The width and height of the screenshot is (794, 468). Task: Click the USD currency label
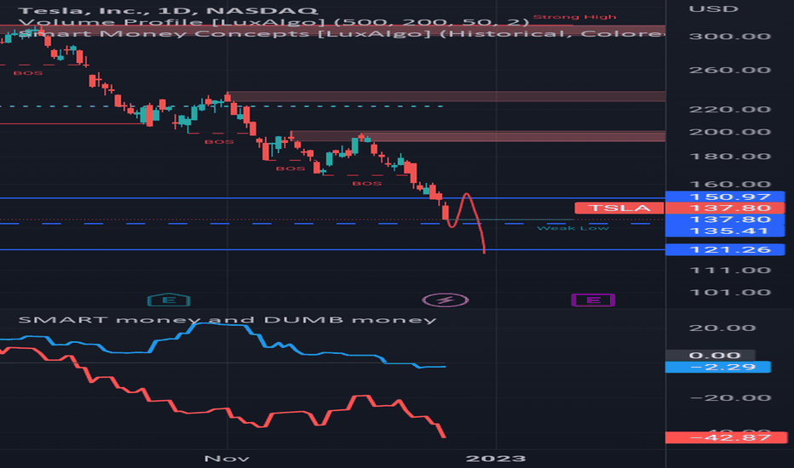pos(713,9)
